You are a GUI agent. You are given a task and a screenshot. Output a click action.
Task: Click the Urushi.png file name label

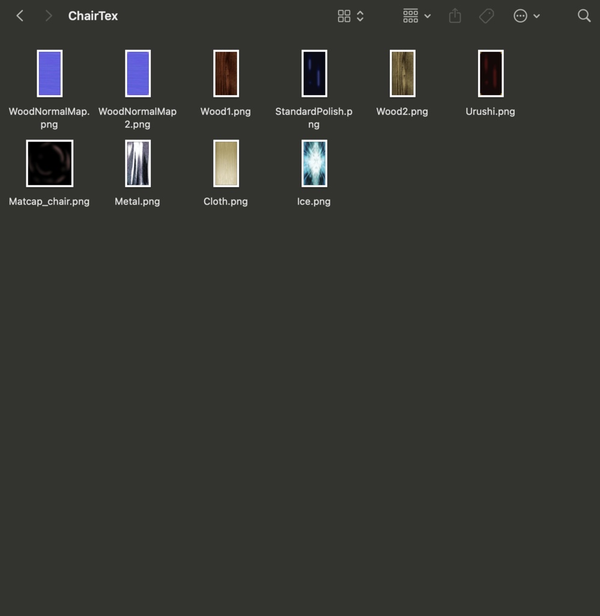[490, 111]
